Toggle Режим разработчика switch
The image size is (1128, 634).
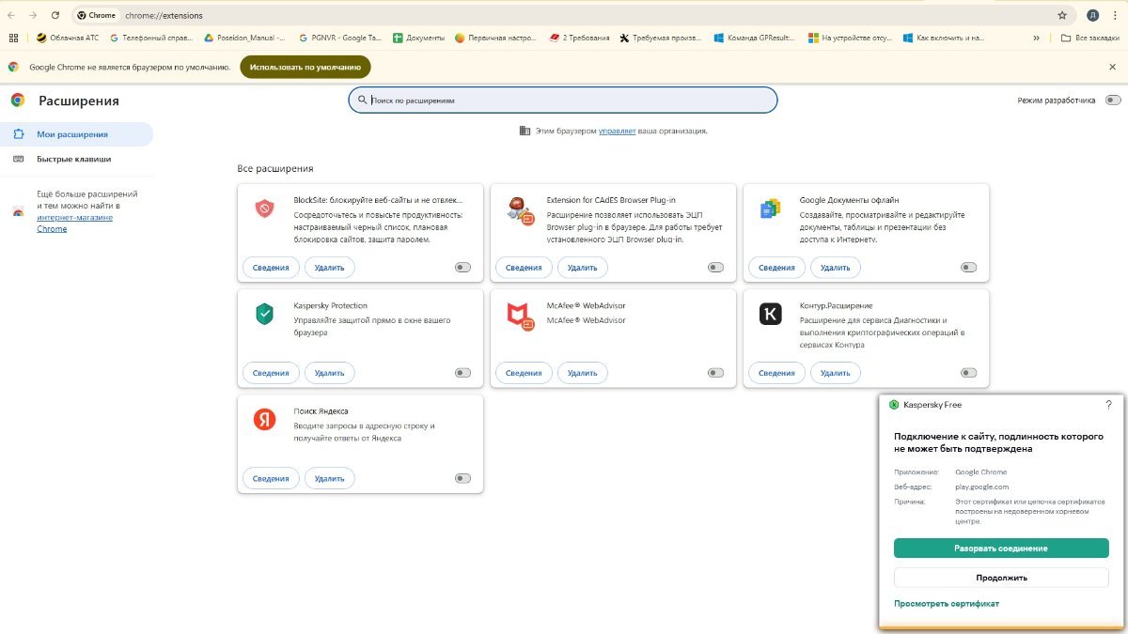point(1113,101)
